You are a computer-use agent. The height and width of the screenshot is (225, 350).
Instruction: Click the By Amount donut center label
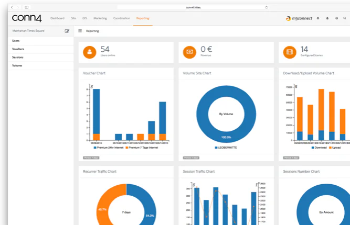click(x=326, y=212)
